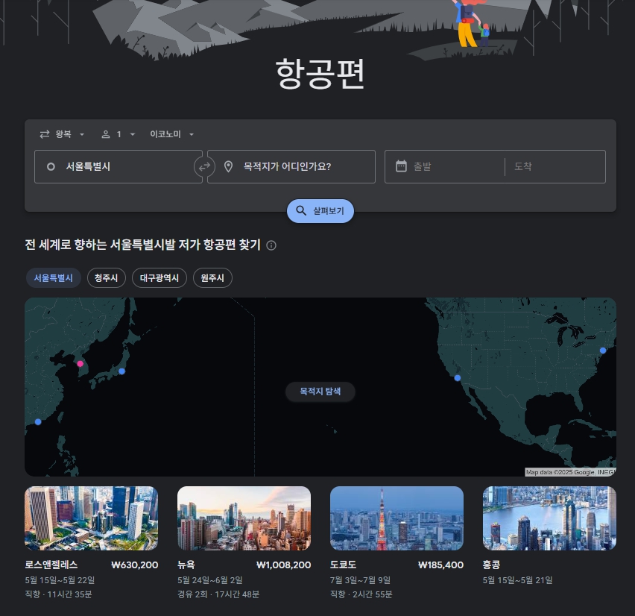Click the 경유 2회 · 17시간 48분 flight info

[218, 594]
